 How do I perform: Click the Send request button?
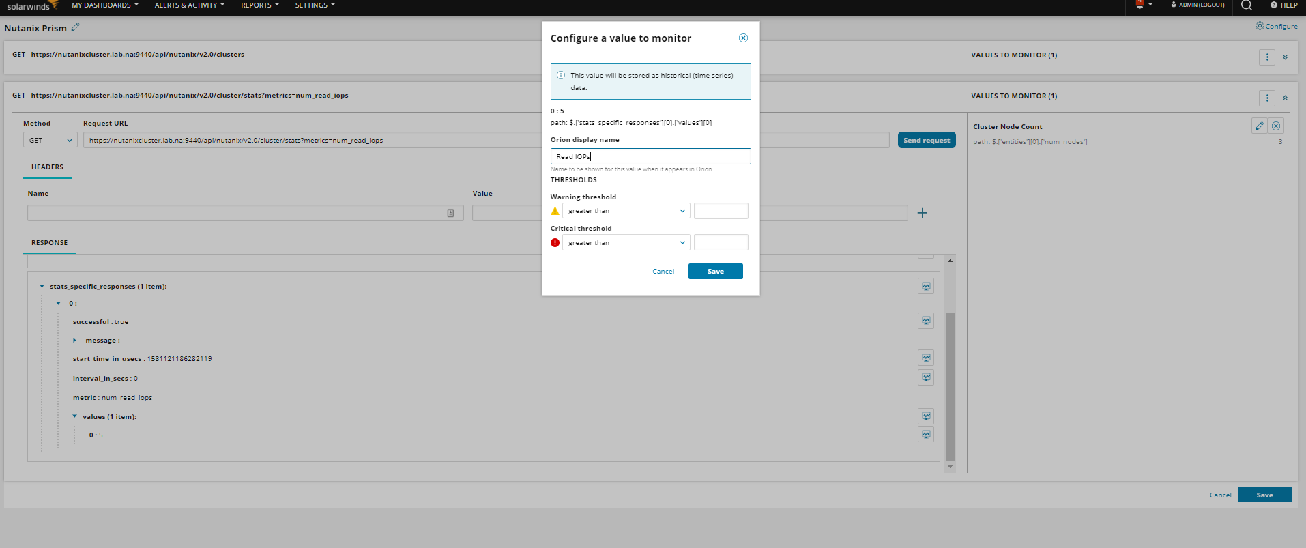(927, 140)
